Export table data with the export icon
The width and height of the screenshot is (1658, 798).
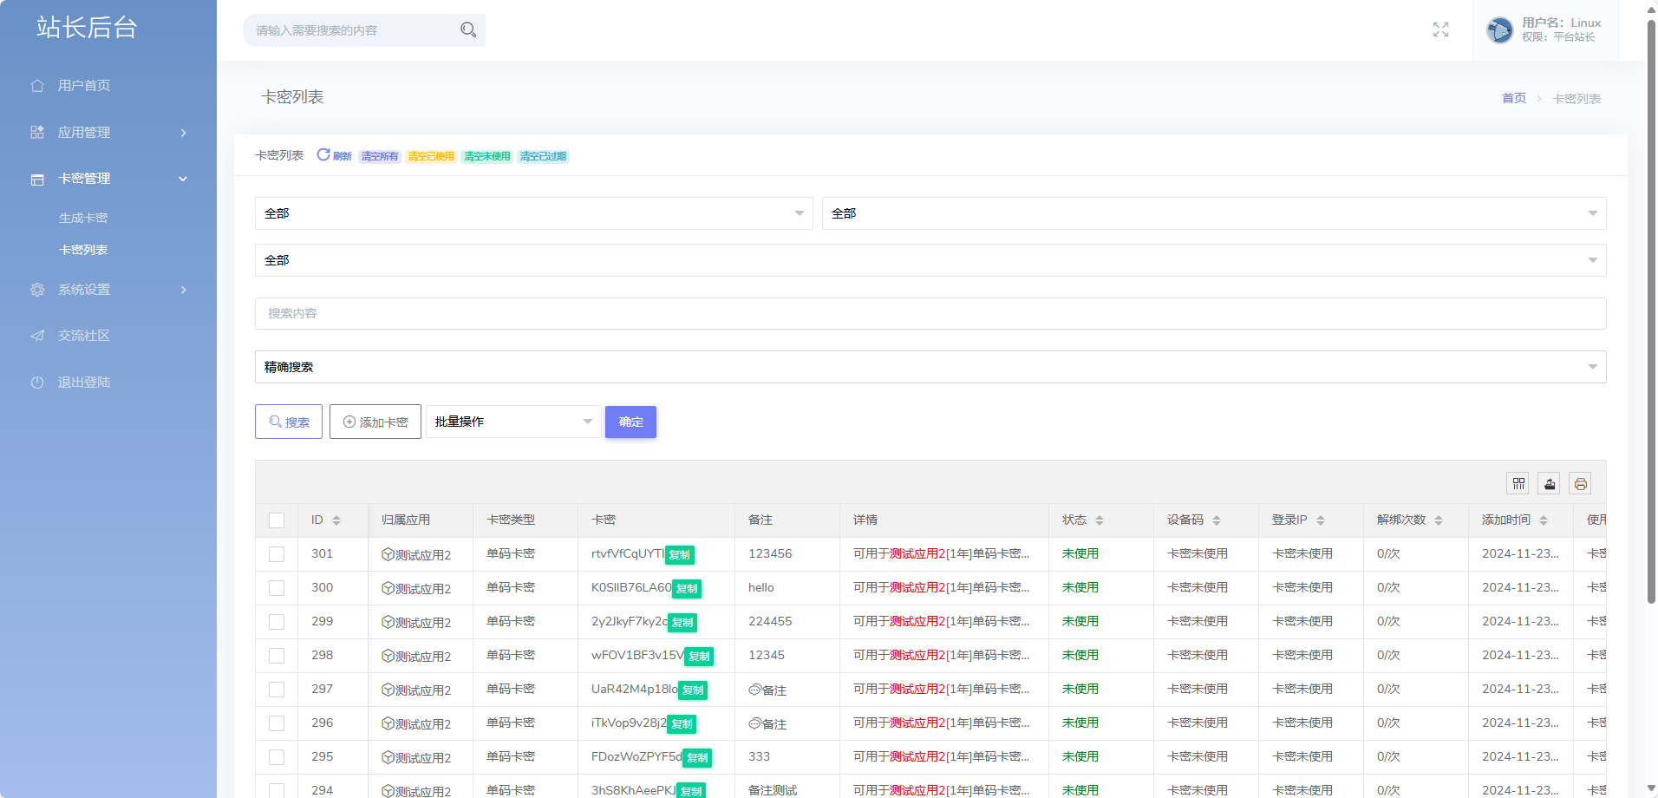tap(1550, 484)
